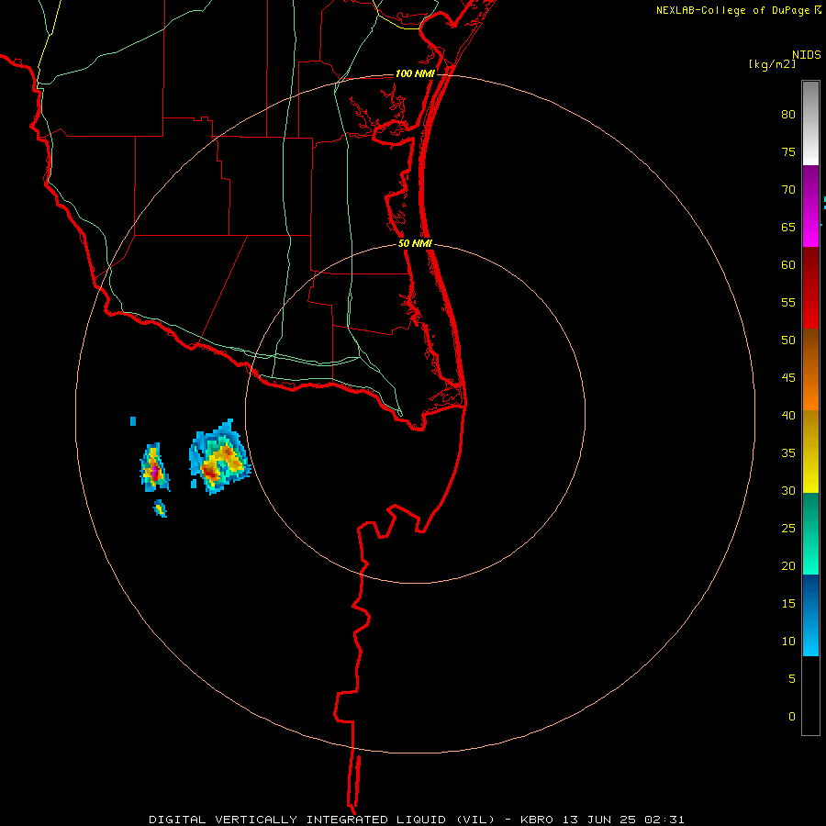826x826 pixels.
Task: Select the gray-white segment of the color scale
Action: coord(810,123)
